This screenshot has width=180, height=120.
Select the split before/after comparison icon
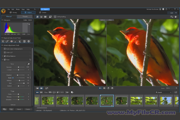[x=104, y=88]
